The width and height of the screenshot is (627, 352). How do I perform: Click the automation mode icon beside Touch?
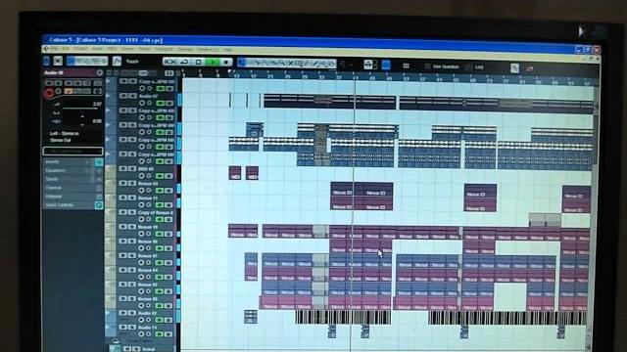point(117,61)
